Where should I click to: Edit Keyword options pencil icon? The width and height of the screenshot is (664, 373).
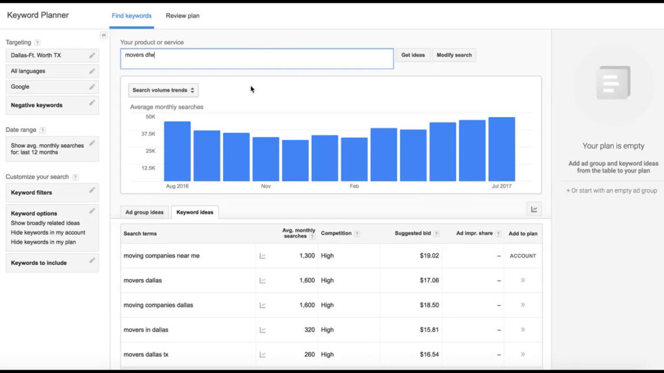point(92,210)
